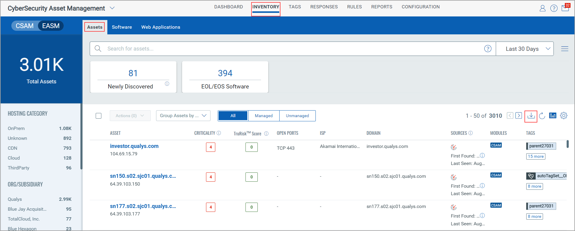Click TruRisk Score column info icon
Image resolution: width=575 pixels, height=231 pixels.
click(x=266, y=134)
